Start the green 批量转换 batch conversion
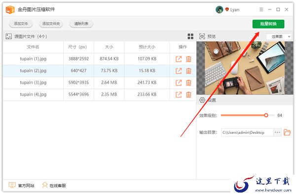 click(x=268, y=24)
